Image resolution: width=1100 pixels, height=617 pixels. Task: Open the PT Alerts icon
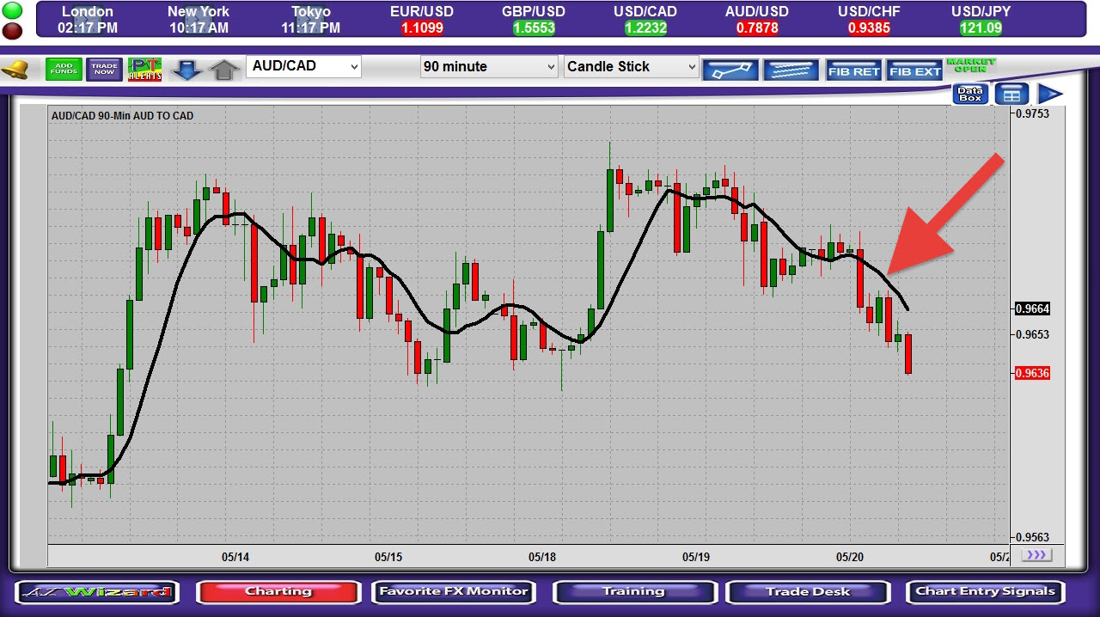(x=144, y=69)
